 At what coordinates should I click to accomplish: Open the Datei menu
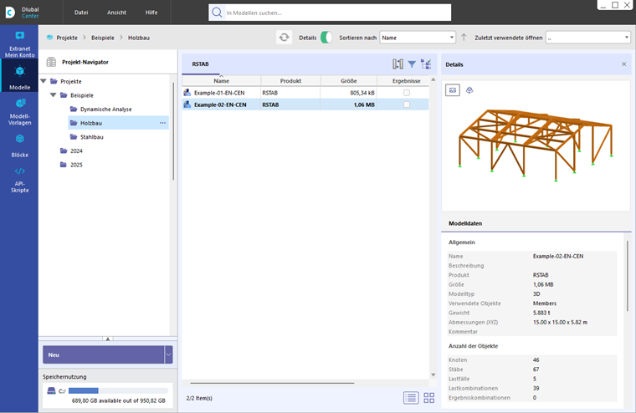pos(81,13)
